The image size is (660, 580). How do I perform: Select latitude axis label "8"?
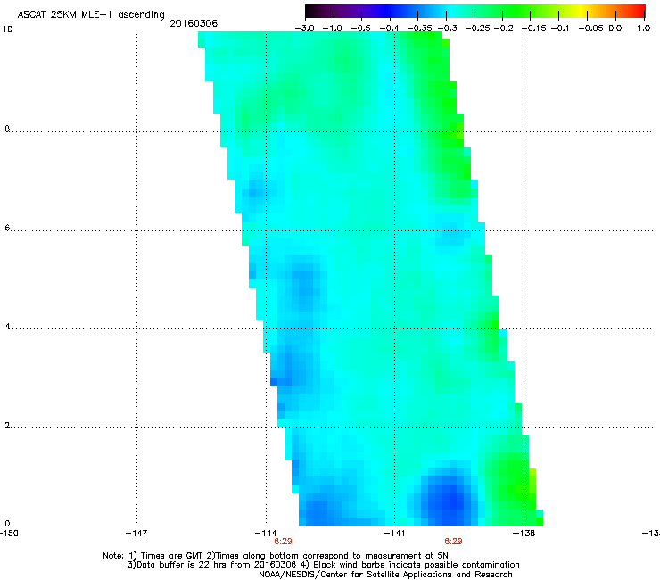[7, 128]
